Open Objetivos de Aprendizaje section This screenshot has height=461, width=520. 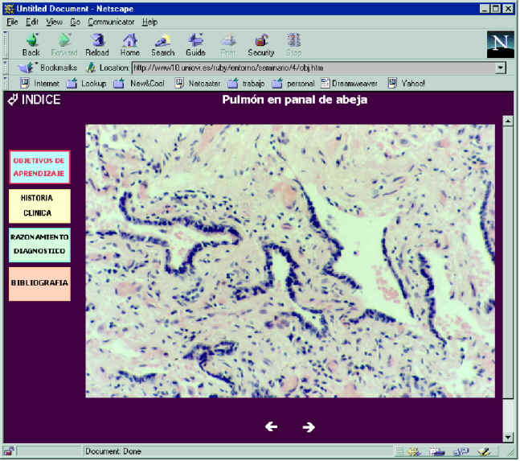(x=39, y=166)
